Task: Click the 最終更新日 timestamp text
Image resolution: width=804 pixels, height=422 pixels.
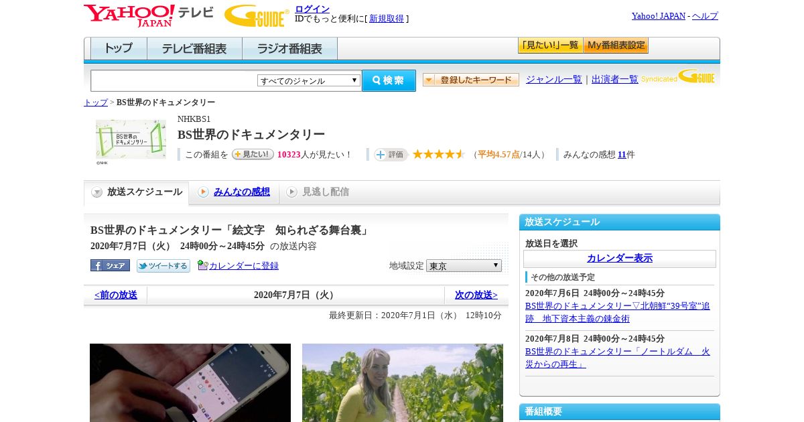Action: 415,315
